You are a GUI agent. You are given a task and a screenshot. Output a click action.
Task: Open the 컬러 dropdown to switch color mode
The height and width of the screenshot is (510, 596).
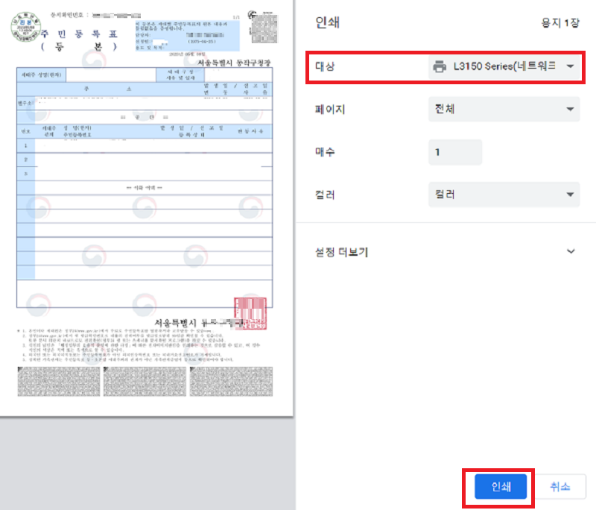click(x=504, y=193)
